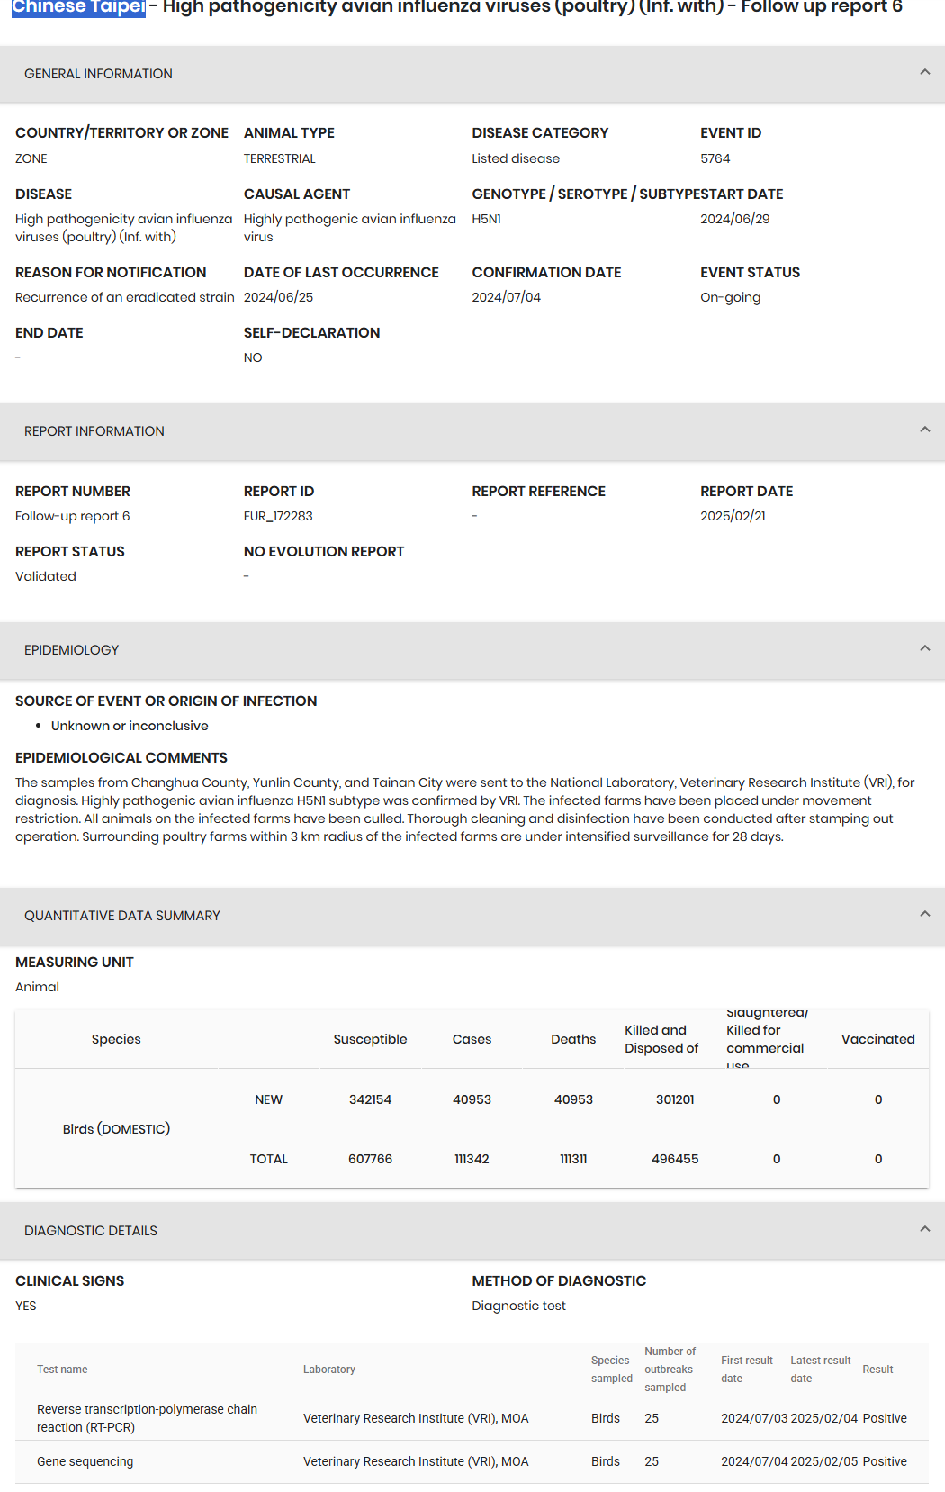Click the Gene sequencing latest result '2025/02/05'
This screenshot has width=945, height=1492.
click(824, 1461)
